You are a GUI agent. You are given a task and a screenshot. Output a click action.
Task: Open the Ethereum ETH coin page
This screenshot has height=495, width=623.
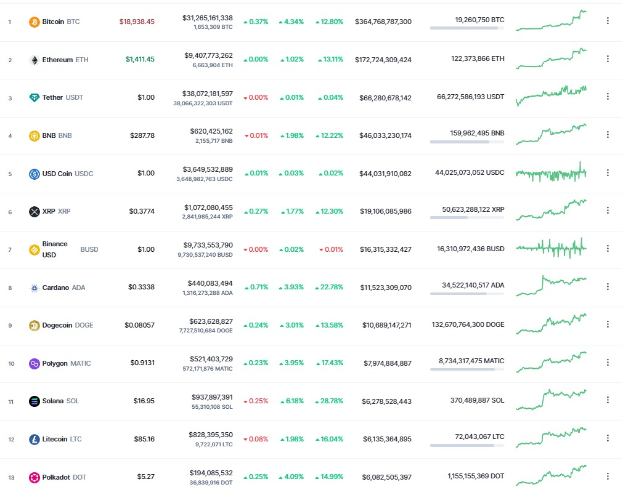[65, 60]
